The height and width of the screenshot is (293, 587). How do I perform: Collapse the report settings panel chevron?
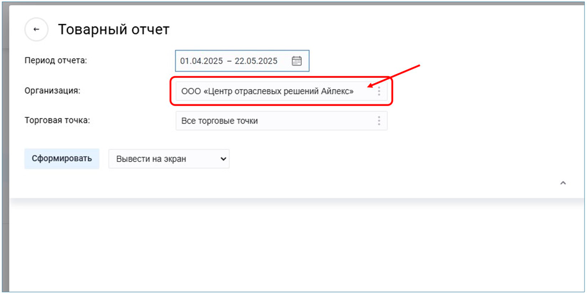click(563, 183)
